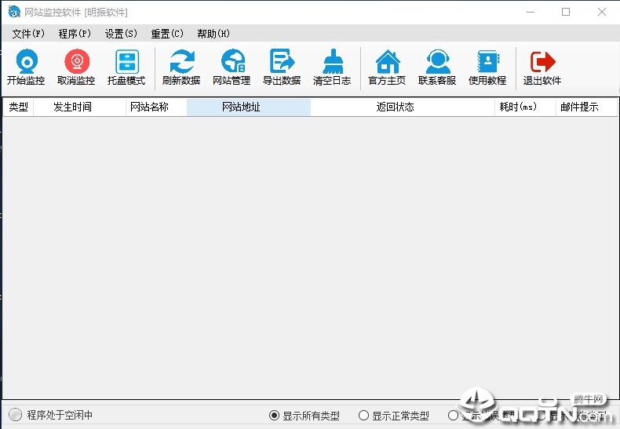Open the 帮助(H) menu

pos(213,34)
